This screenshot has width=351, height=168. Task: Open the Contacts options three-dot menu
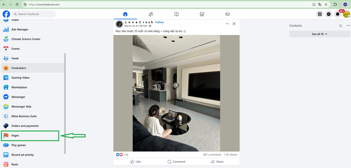click(x=348, y=26)
